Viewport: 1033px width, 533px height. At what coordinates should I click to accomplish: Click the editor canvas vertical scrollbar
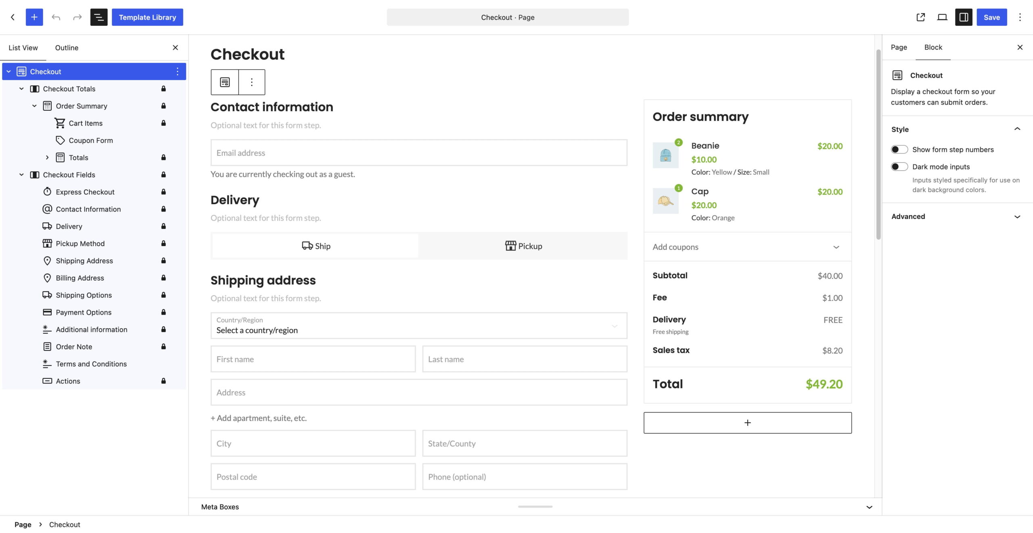pyautogui.click(x=878, y=144)
